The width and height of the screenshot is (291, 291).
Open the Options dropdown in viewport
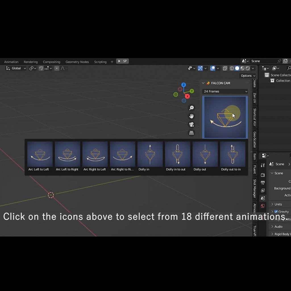click(x=248, y=76)
